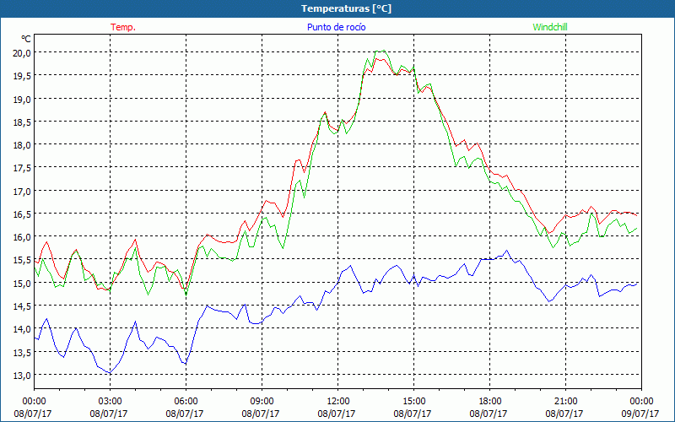Click the 18:00 time axis label
Screen dimensions: 675x422
[x=489, y=401]
